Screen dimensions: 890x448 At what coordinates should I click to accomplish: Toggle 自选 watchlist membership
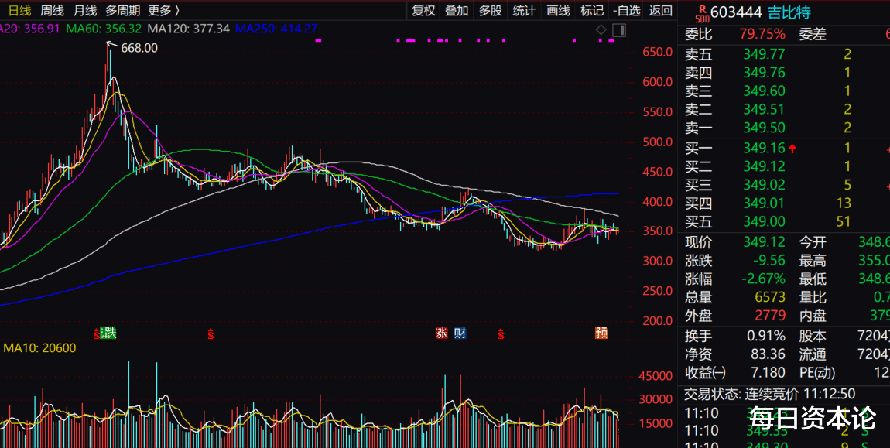(x=627, y=10)
